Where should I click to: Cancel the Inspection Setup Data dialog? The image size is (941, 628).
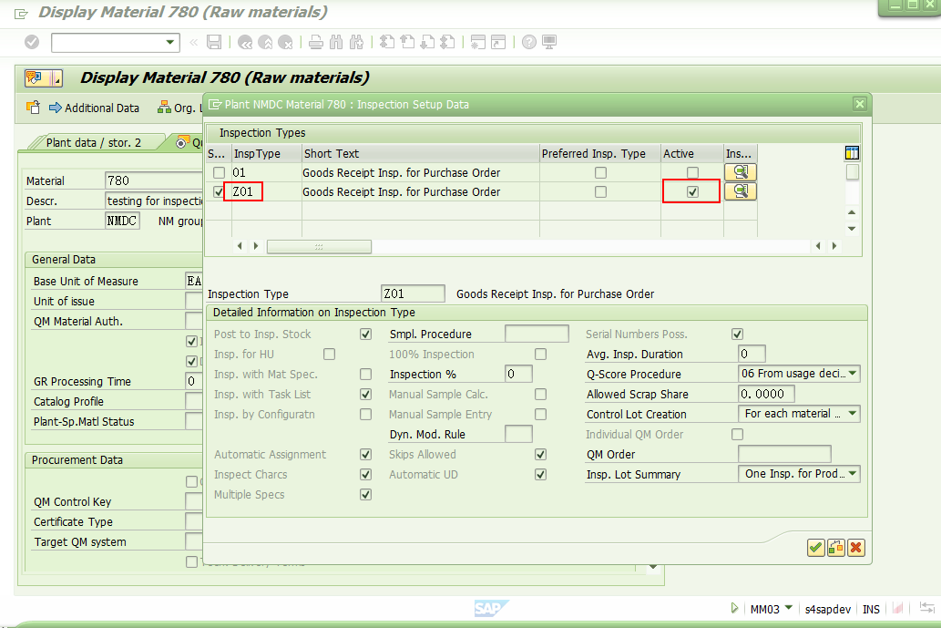tap(855, 548)
